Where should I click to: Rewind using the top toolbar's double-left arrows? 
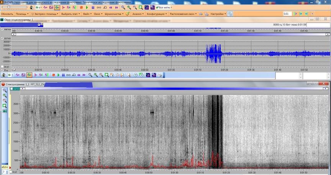click(111, 8)
